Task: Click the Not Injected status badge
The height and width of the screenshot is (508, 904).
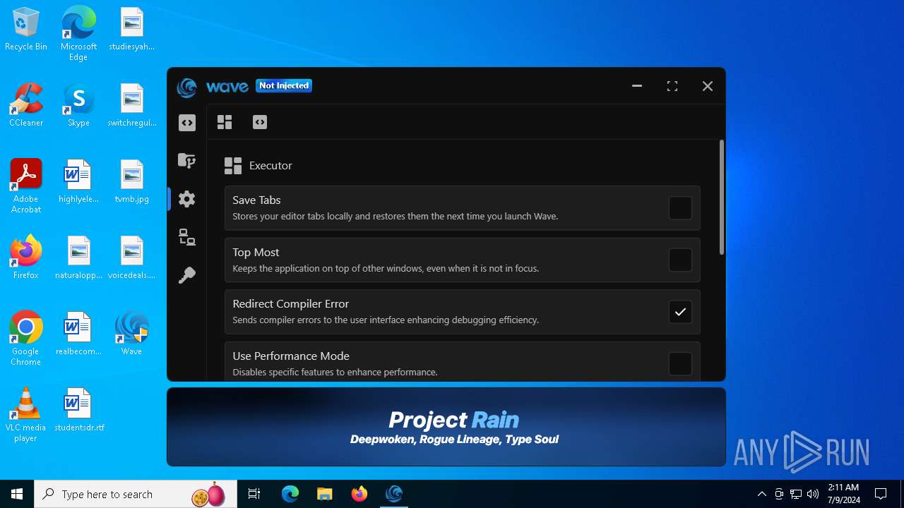Action: click(284, 85)
